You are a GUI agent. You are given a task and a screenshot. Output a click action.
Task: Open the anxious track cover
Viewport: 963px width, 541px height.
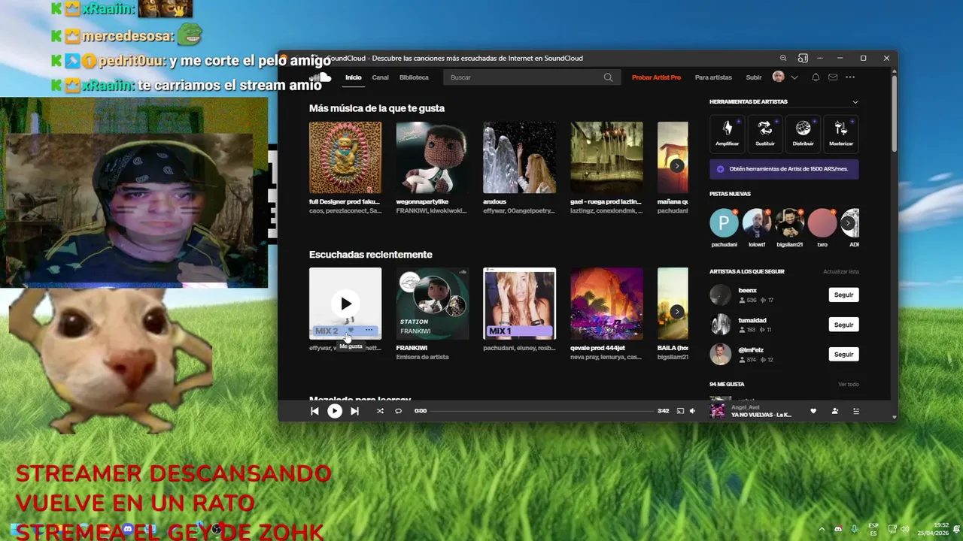tap(520, 158)
